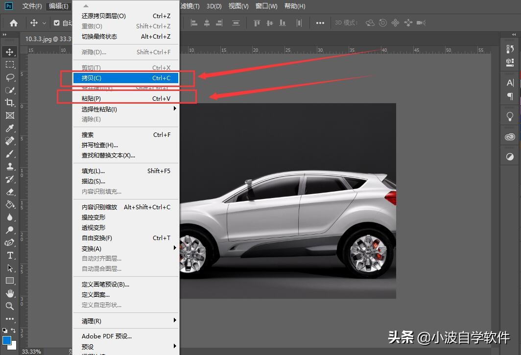This screenshot has height=355, width=521.
Task: Click align left edges icon
Action: (x=194, y=23)
